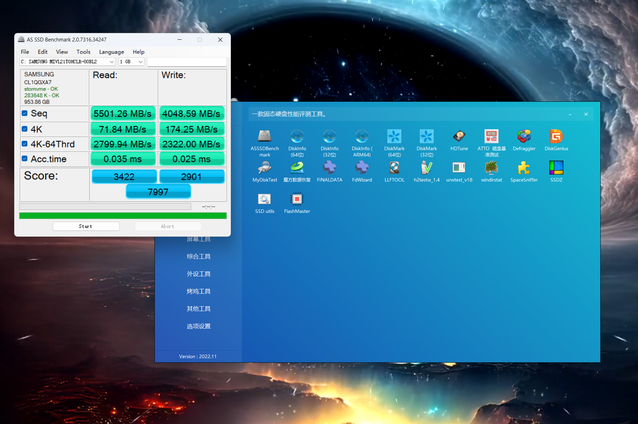Launch the Defraggler icon

pos(524,136)
